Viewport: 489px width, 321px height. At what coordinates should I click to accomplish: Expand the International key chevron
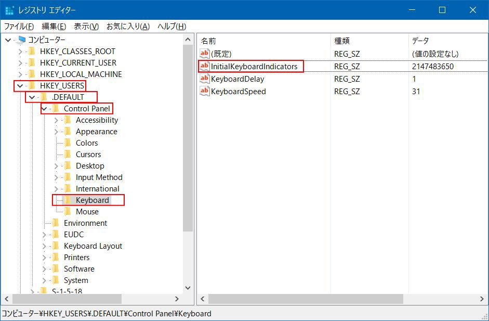coord(56,189)
